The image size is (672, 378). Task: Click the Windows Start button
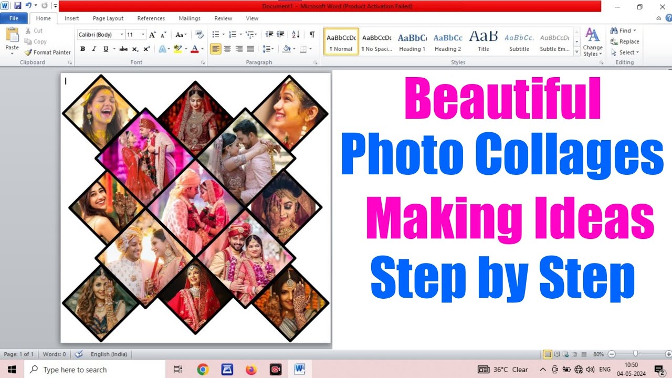pos(12,370)
